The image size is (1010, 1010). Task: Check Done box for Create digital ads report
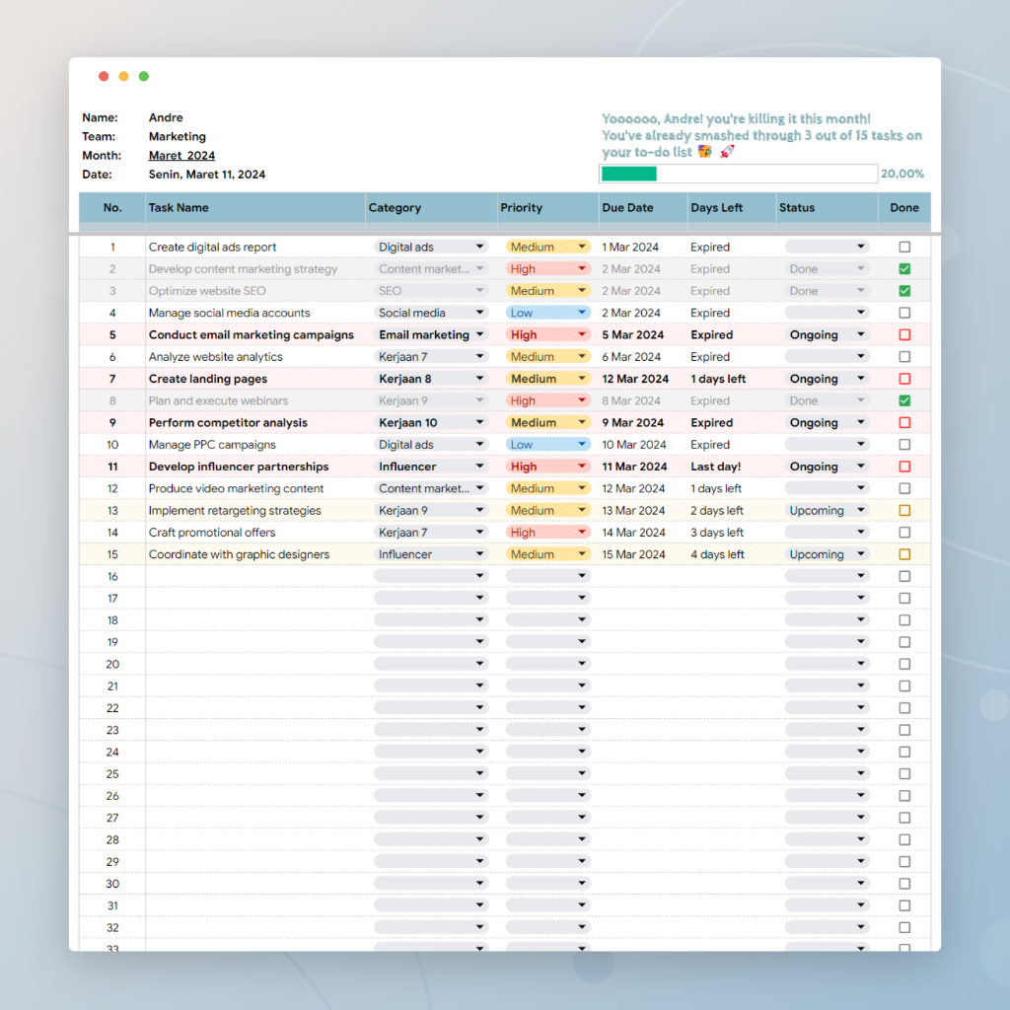pos(904,248)
